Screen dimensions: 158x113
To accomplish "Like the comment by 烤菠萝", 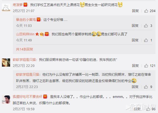I will pos(146,11).
